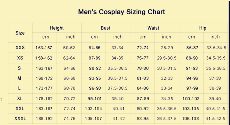
Task: Click the Waist column header
Action: [x=153, y=28]
